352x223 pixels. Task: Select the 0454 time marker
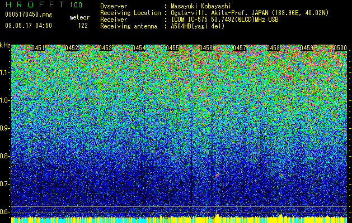pyautogui.click(x=139, y=48)
